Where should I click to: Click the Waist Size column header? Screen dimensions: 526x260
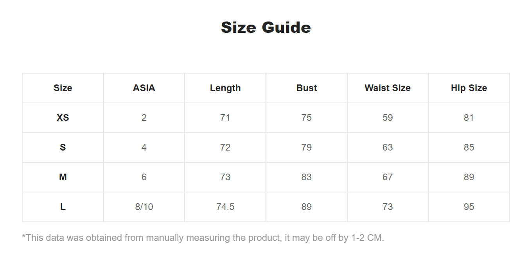pyautogui.click(x=388, y=88)
